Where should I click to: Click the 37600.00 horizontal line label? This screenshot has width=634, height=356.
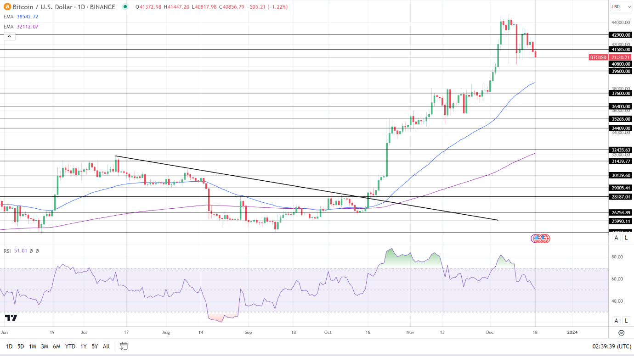pos(621,93)
